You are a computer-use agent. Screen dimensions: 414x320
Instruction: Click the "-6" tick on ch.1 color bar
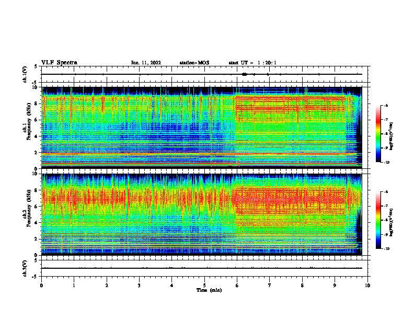386,105
